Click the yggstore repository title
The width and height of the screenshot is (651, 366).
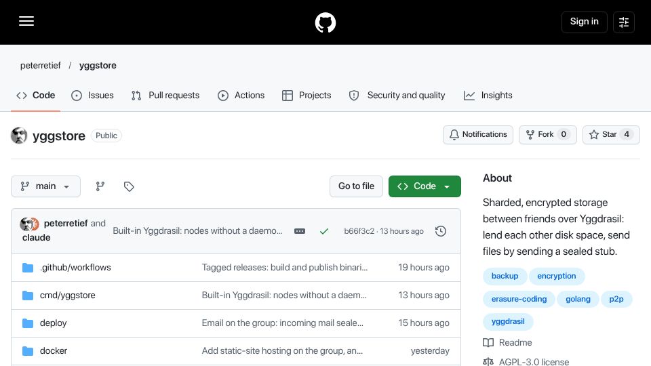point(59,136)
